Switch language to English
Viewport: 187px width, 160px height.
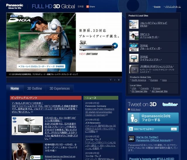157,7
